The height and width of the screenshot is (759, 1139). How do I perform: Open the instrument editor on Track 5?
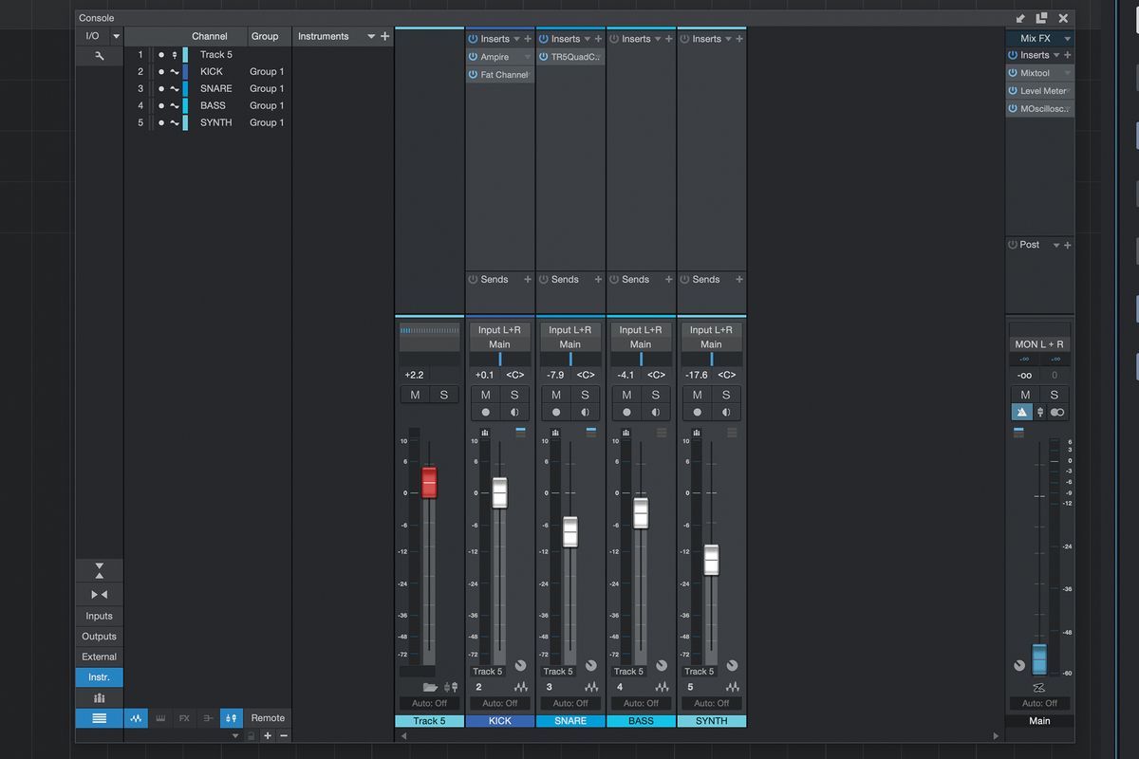[x=451, y=687]
